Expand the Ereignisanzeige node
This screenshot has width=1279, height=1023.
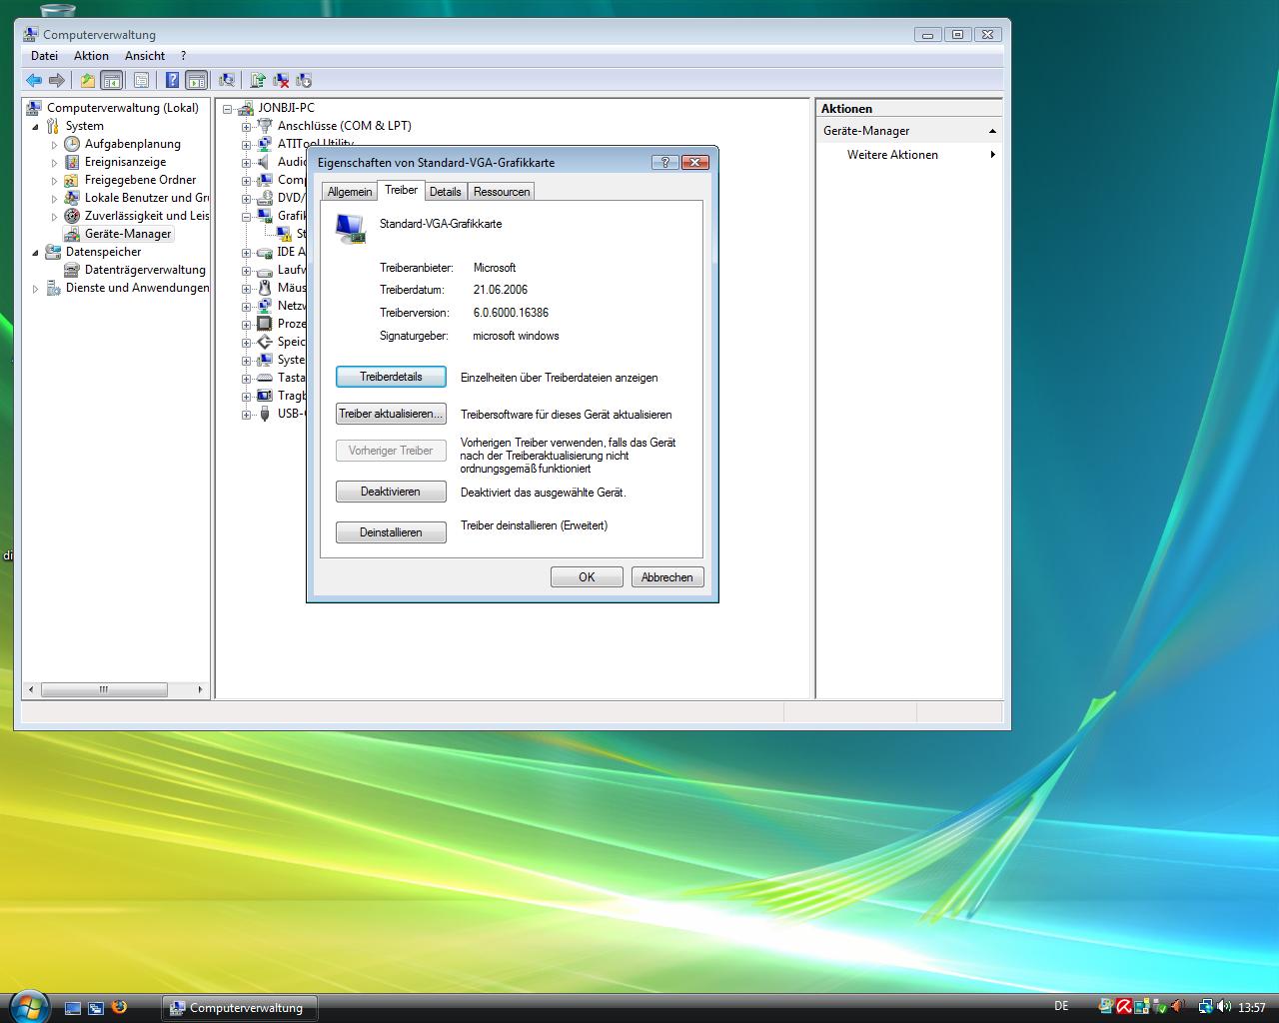point(55,163)
